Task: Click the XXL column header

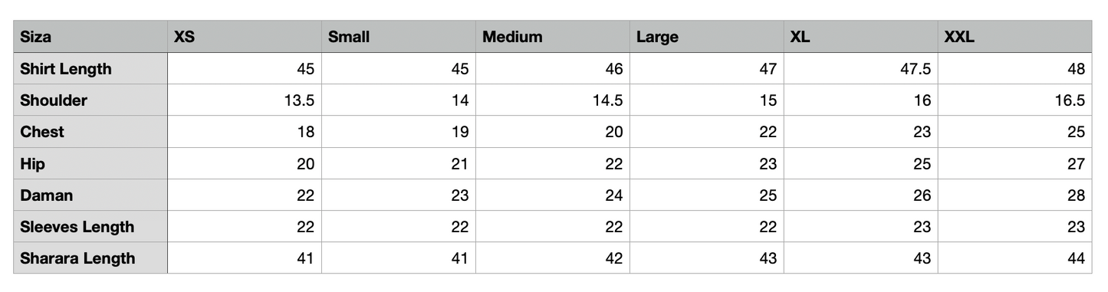Action: [x=1015, y=37]
